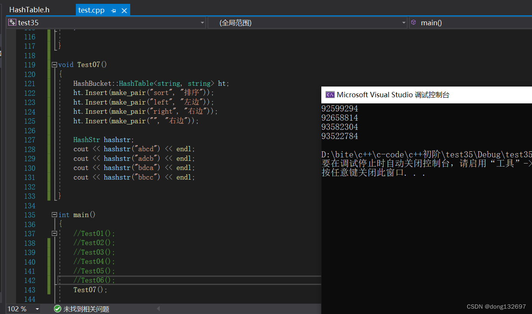Image resolution: width=532 pixels, height=314 pixels.
Task: Select the test.cpp tab
Action: 91,10
